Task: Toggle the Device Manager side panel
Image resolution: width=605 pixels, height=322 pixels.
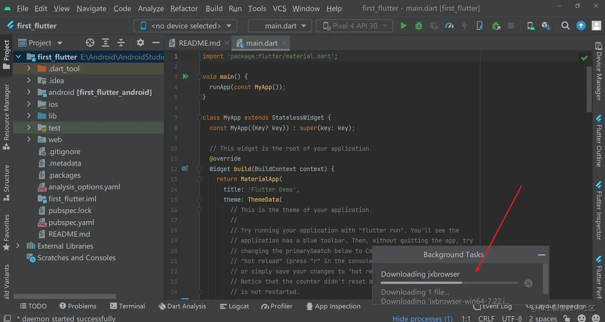Action: click(x=599, y=71)
